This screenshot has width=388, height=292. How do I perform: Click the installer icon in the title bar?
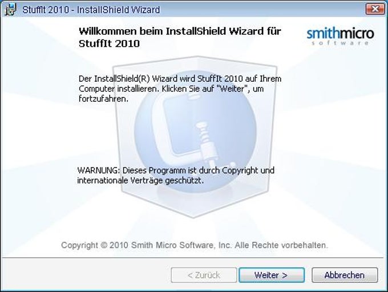pyautogui.click(x=10, y=10)
